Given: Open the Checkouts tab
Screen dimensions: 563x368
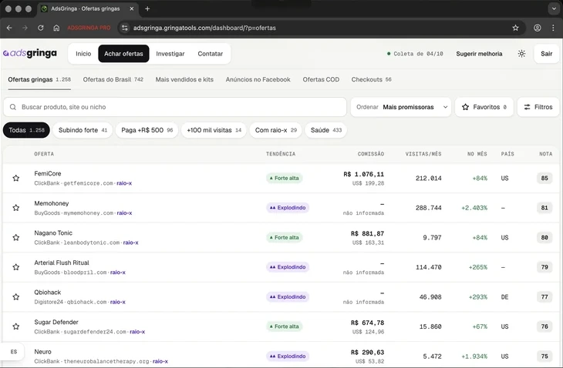Looking at the screenshot, I should 371,79.
